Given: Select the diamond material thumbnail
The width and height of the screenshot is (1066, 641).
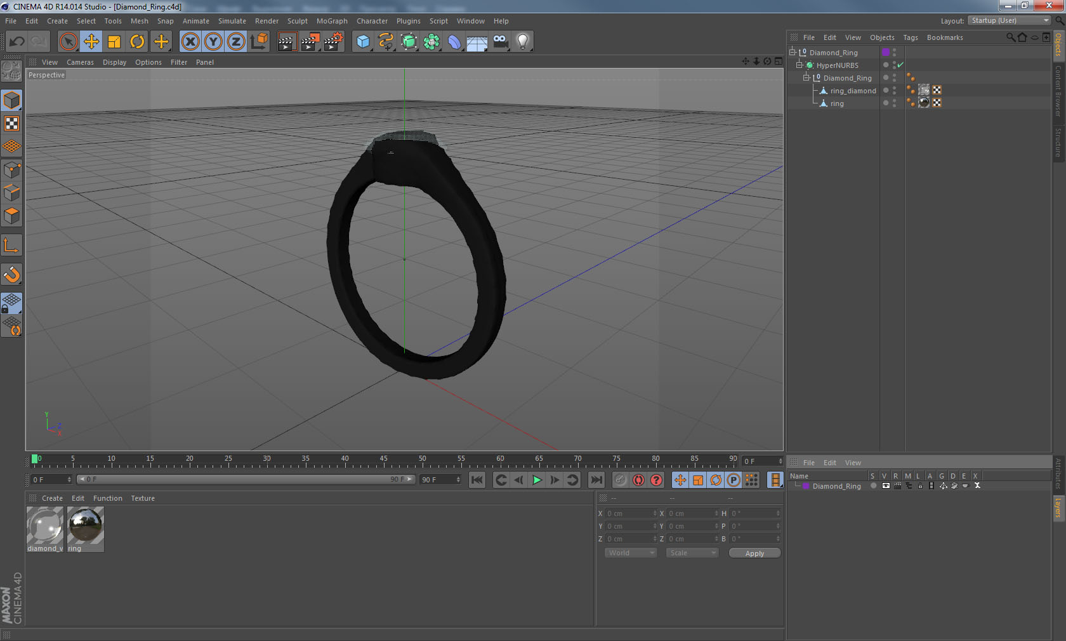Looking at the screenshot, I should [x=44, y=525].
